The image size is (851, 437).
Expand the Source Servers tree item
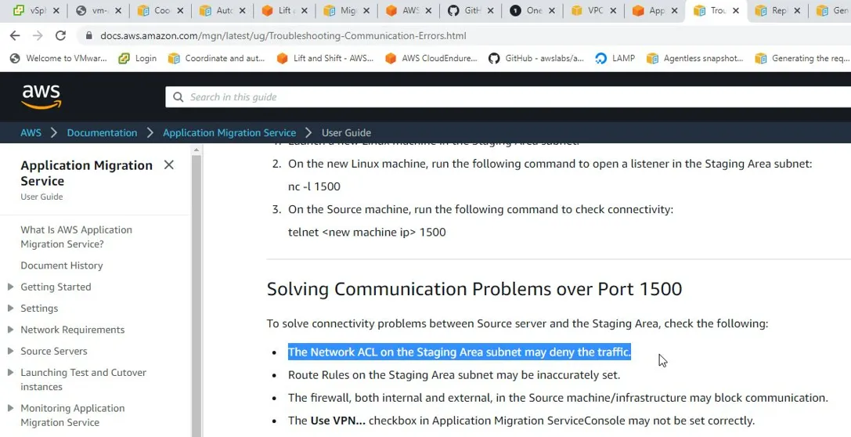[x=10, y=351]
